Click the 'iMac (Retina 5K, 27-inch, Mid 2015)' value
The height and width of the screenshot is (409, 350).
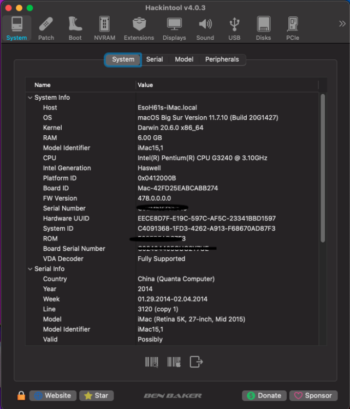[x=191, y=319]
